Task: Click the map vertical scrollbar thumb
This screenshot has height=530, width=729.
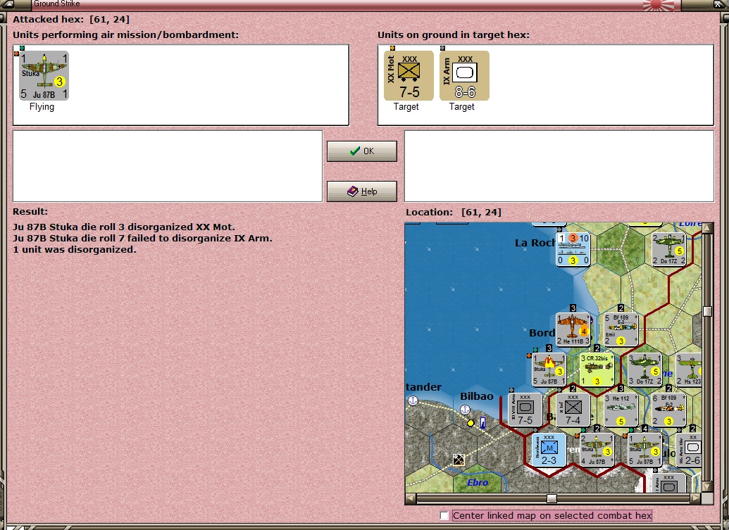Action: (708, 311)
